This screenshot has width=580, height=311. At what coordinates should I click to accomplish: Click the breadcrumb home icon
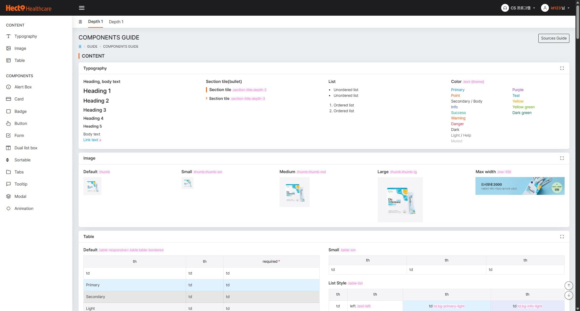point(80,46)
